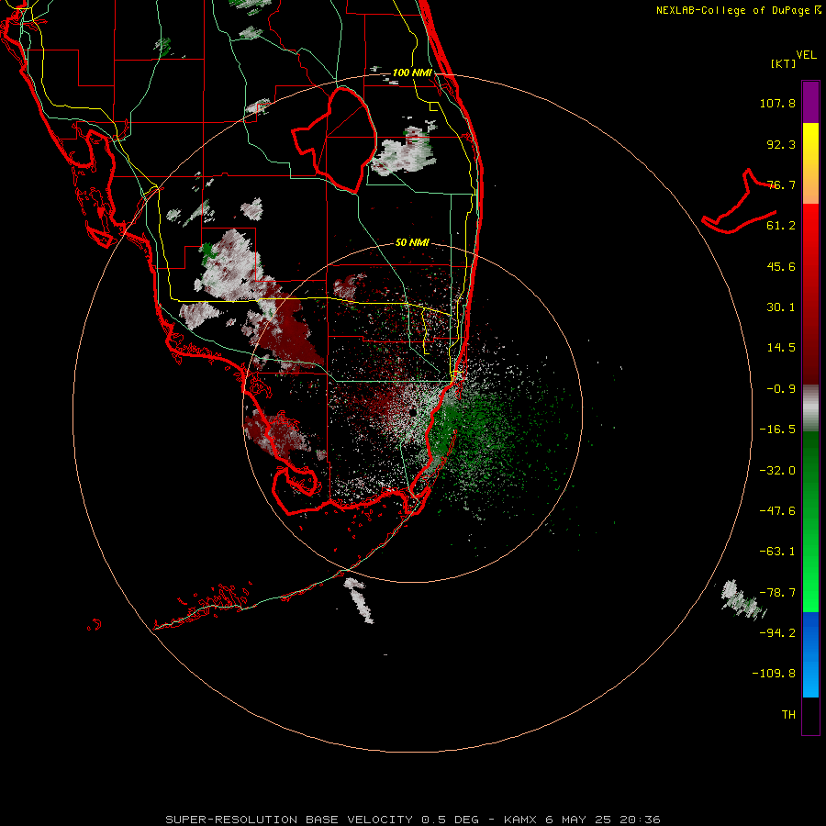Click the NEXLAB-College of DuPage watermark text
The image size is (826, 826).
(738, 10)
